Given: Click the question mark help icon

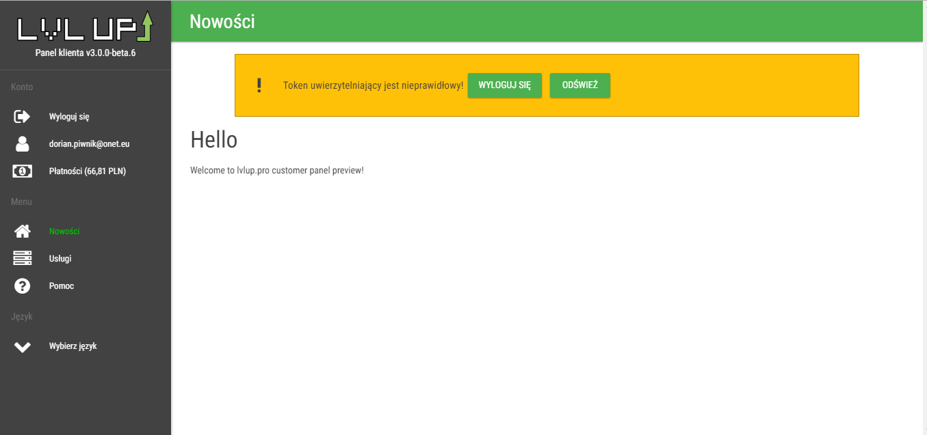Looking at the screenshot, I should pos(23,286).
